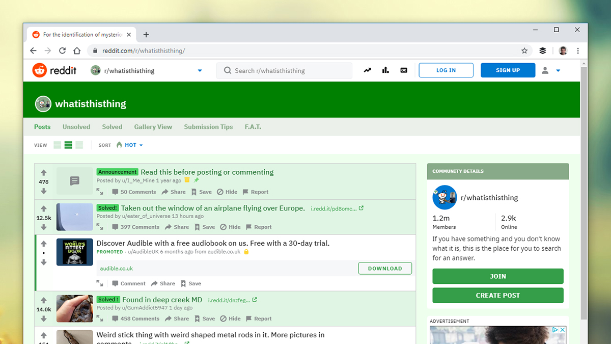Switch to the Solved tab
This screenshot has height=344, width=611.
pos(112,127)
